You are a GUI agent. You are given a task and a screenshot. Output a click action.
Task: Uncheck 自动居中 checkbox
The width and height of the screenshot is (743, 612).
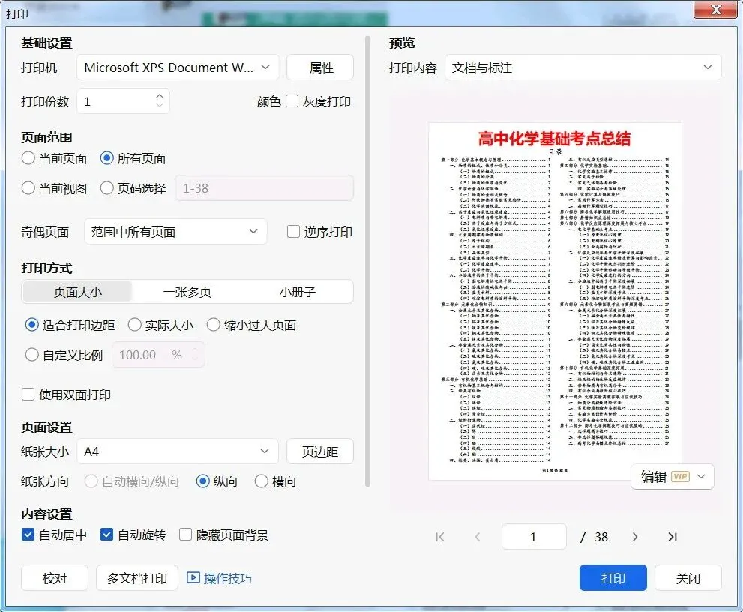(28, 535)
